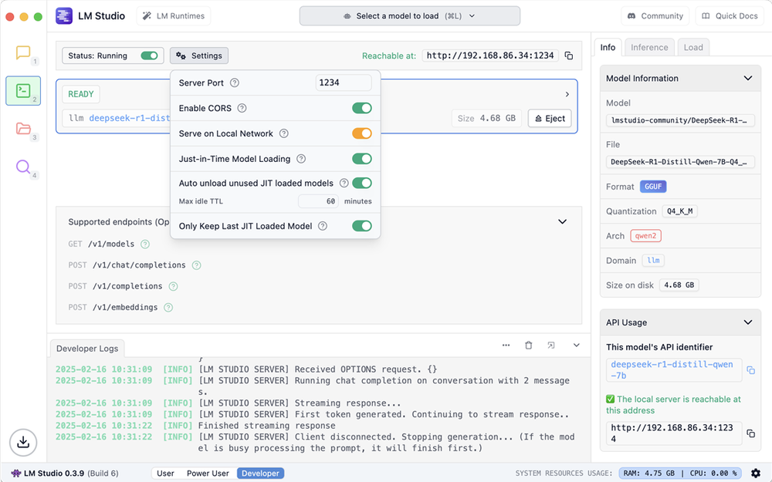
Task: Open the Discover search view in sidebar
Action: tap(23, 167)
